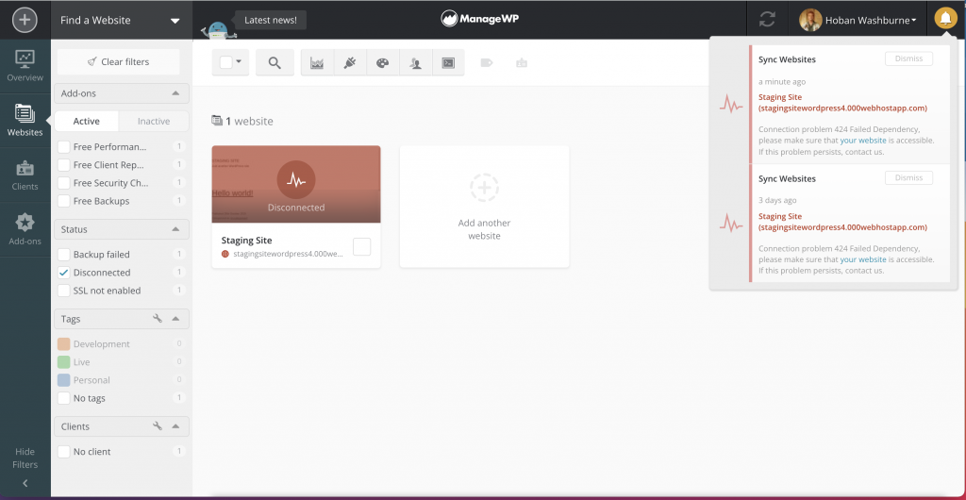Collapse the Status filter section
Screen dimensions: 966x500
tap(175, 229)
